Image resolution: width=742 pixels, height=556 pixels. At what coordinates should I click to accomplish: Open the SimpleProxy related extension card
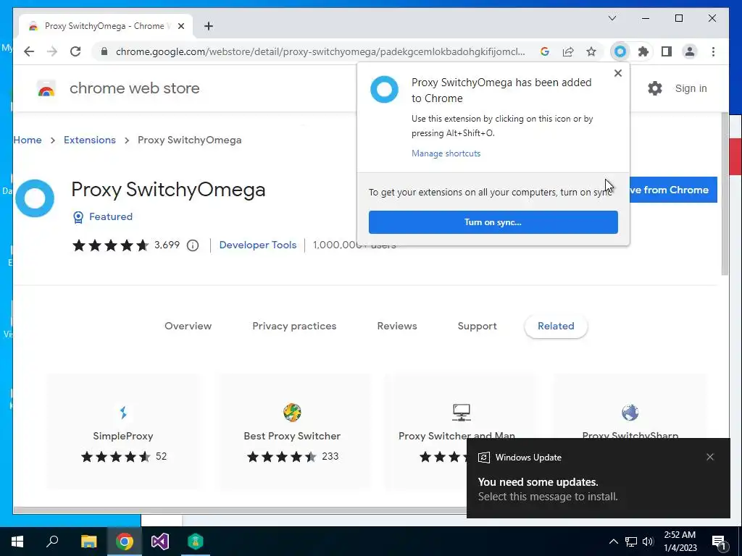click(x=123, y=431)
